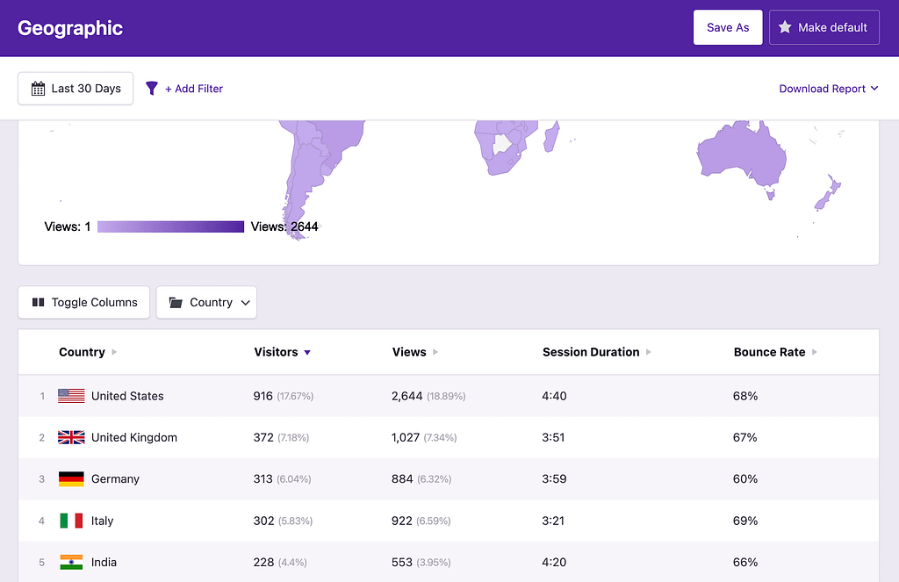This screenshot has height=582, width=899.
Task: Toggle Columns visibility options
Action: tap(84, 302)
